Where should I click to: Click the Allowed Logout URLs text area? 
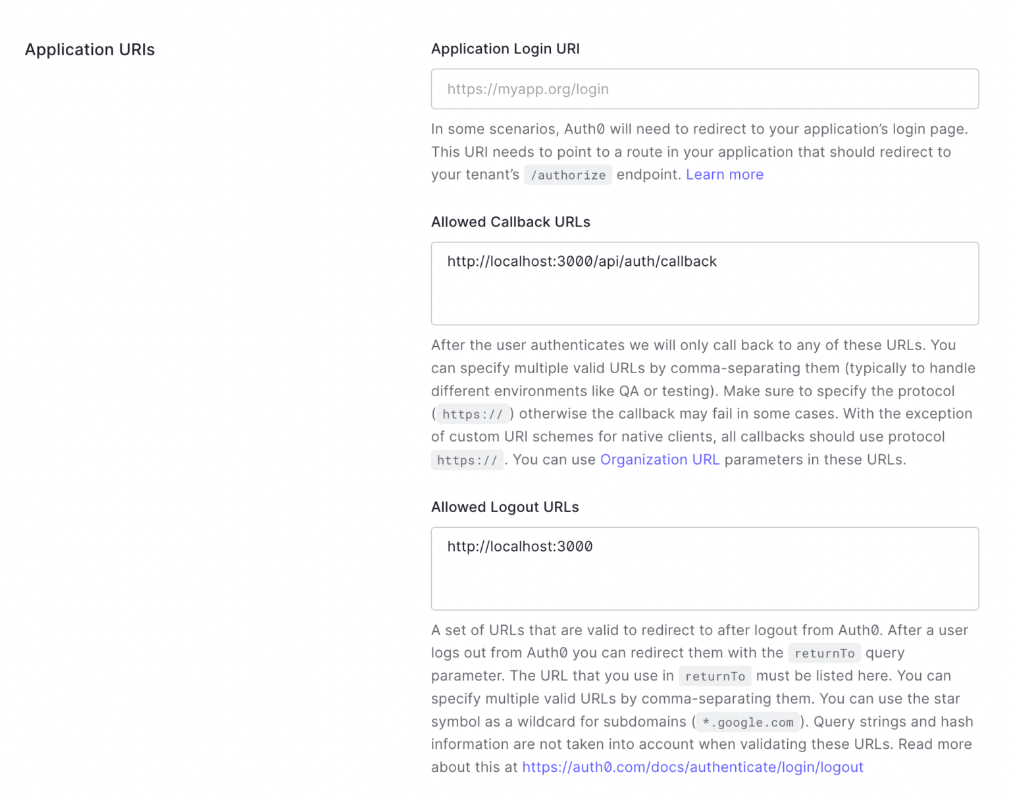click(704, 568)
